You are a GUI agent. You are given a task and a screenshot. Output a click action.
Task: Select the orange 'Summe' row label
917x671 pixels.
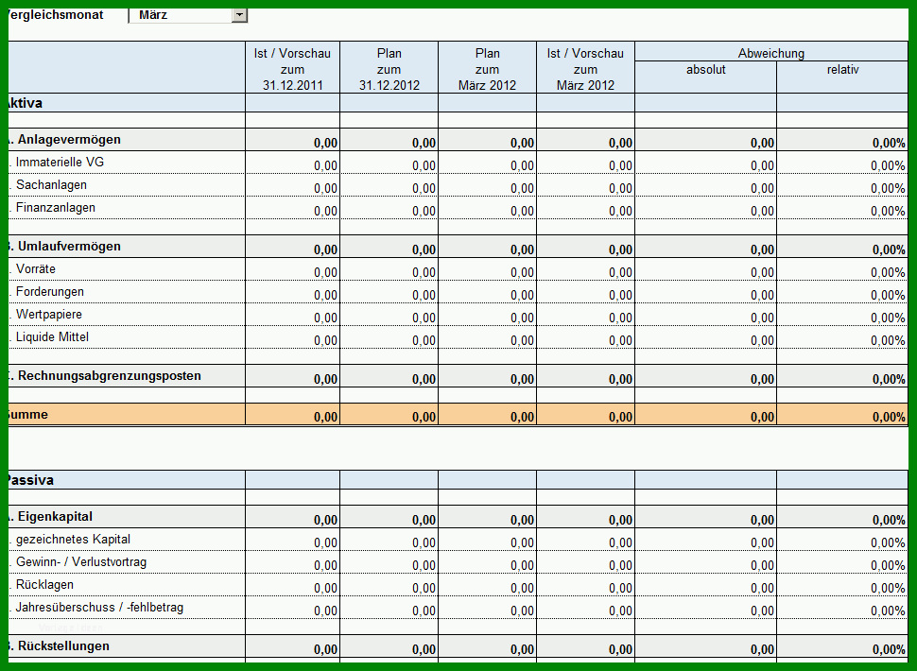point(27,414)
